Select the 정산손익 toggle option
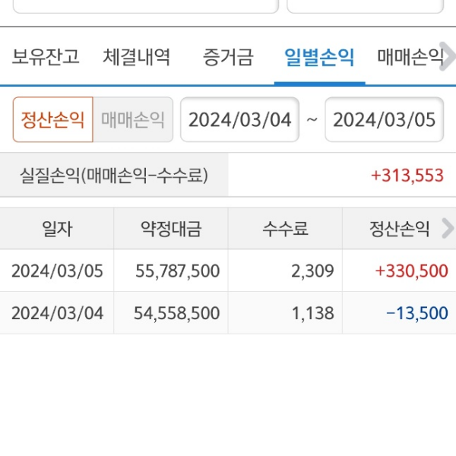 (53, 120)
